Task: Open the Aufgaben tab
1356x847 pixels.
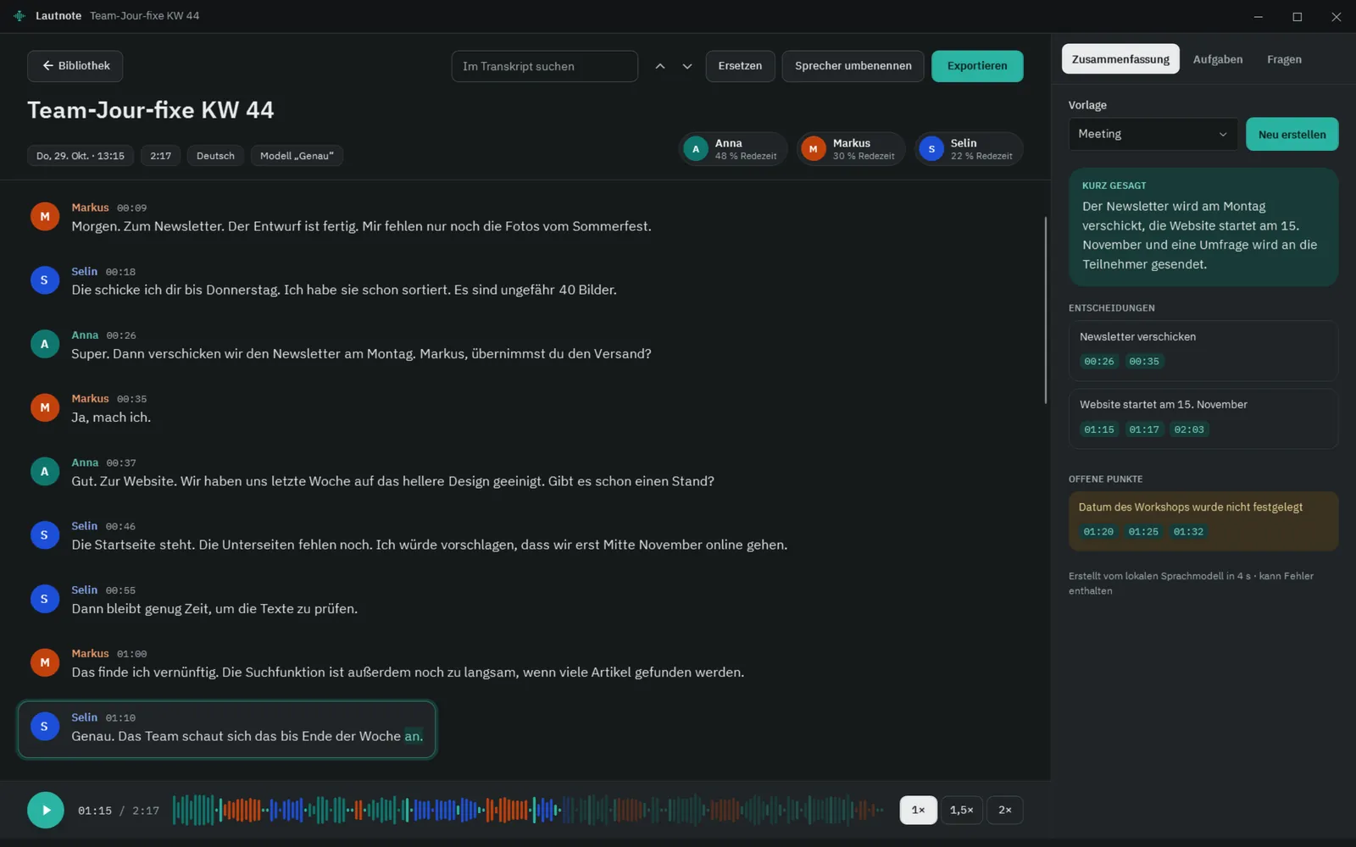Action: coord(1218,59)
